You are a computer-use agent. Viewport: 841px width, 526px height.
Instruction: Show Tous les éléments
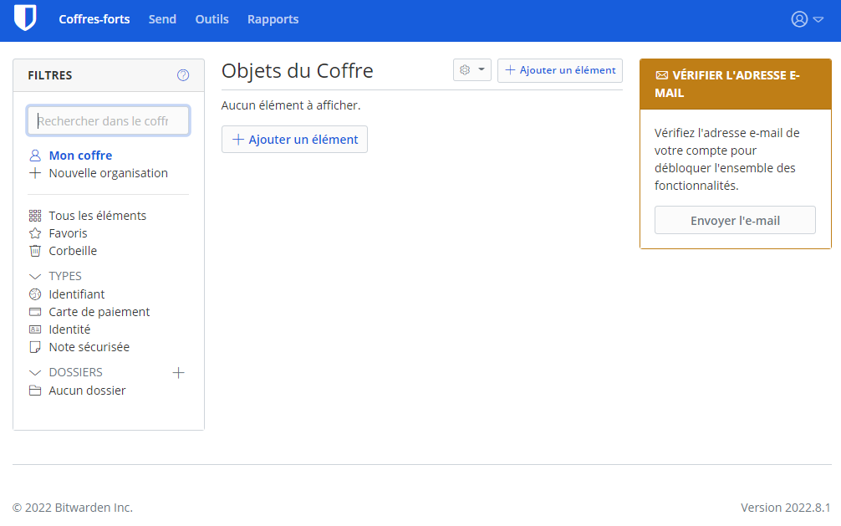coord(98,216)
